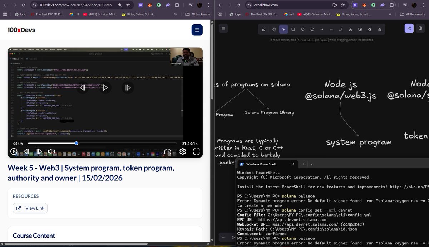Click the MetaMask fox extension in left browser

(x=149, y=5)
